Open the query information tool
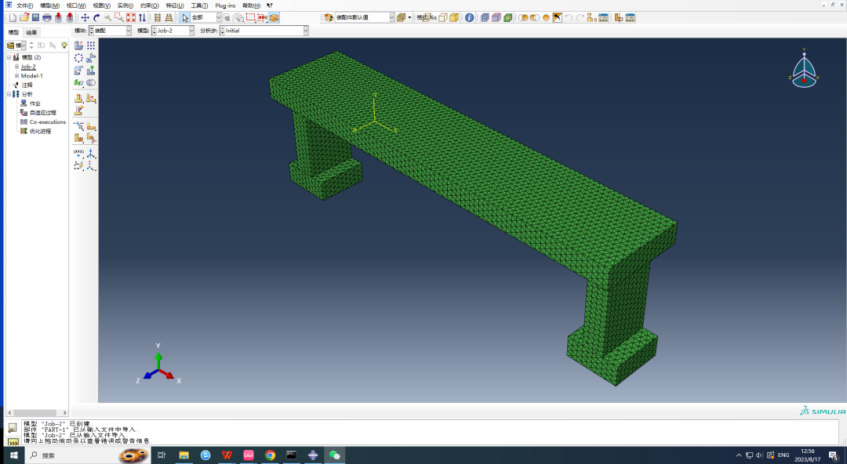 (x=470, y=18)
